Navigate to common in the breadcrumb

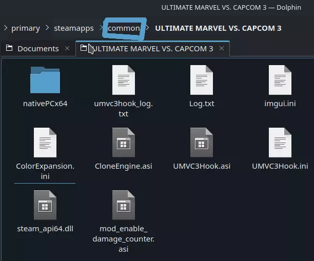pos(124,28)
